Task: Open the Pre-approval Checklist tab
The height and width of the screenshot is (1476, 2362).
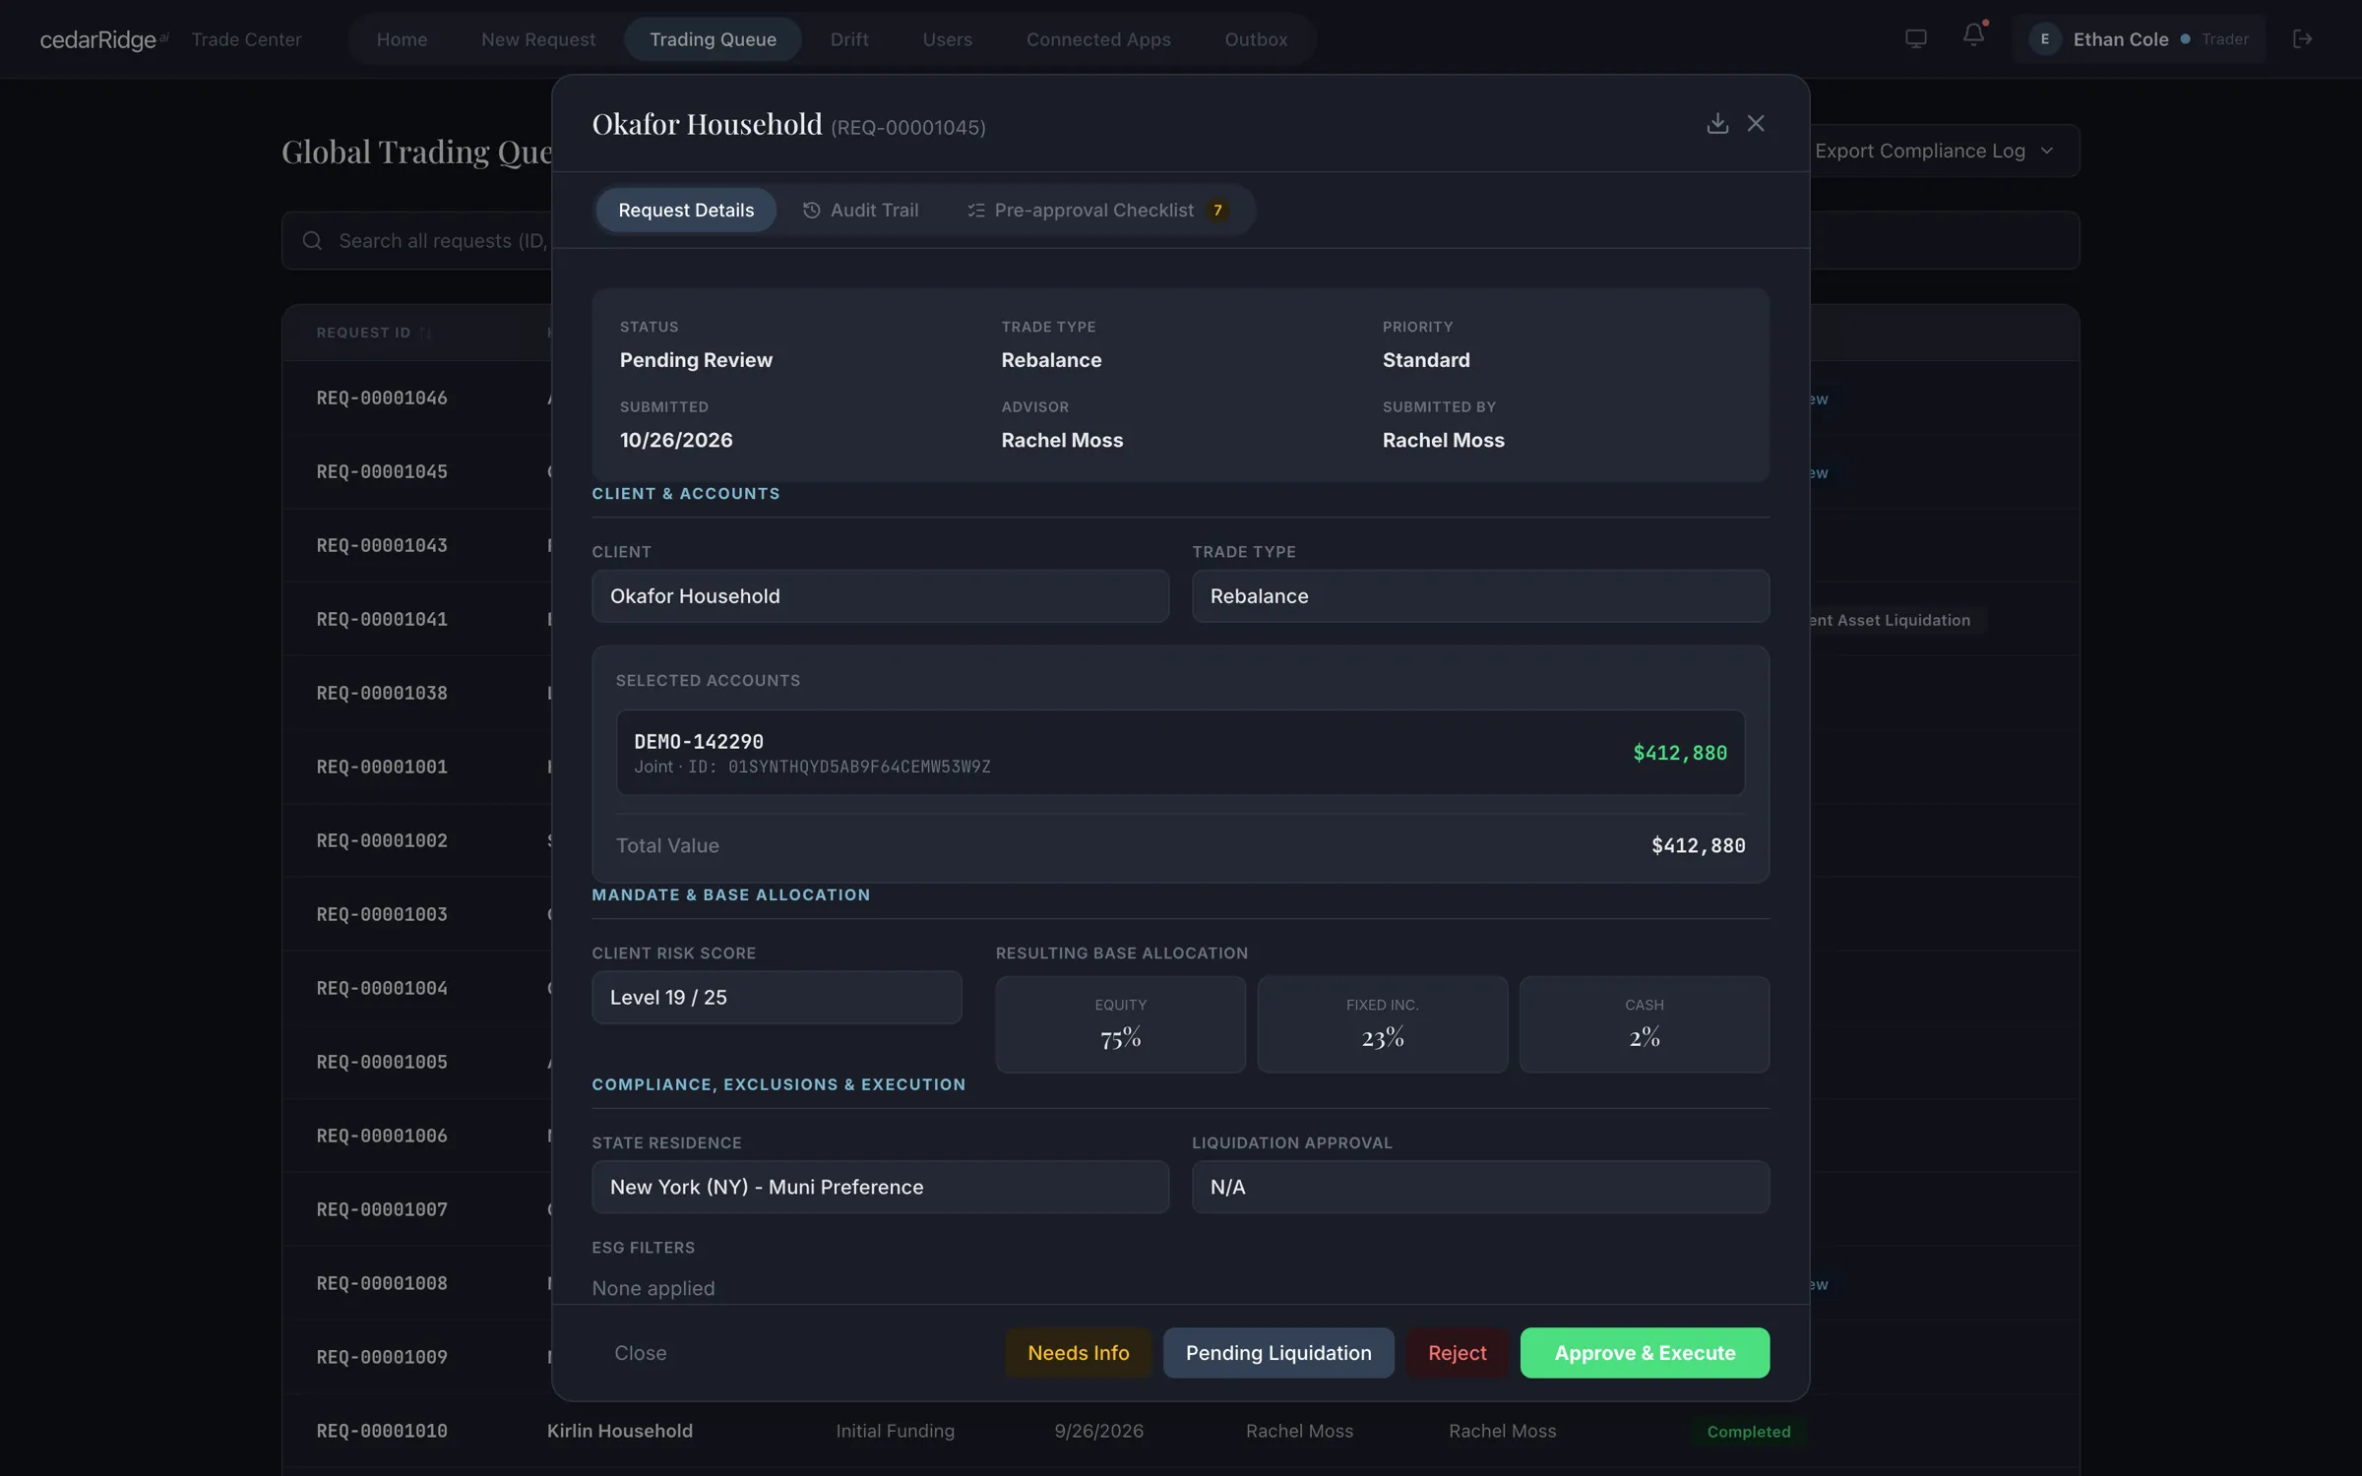Action: coord(1097,210)
